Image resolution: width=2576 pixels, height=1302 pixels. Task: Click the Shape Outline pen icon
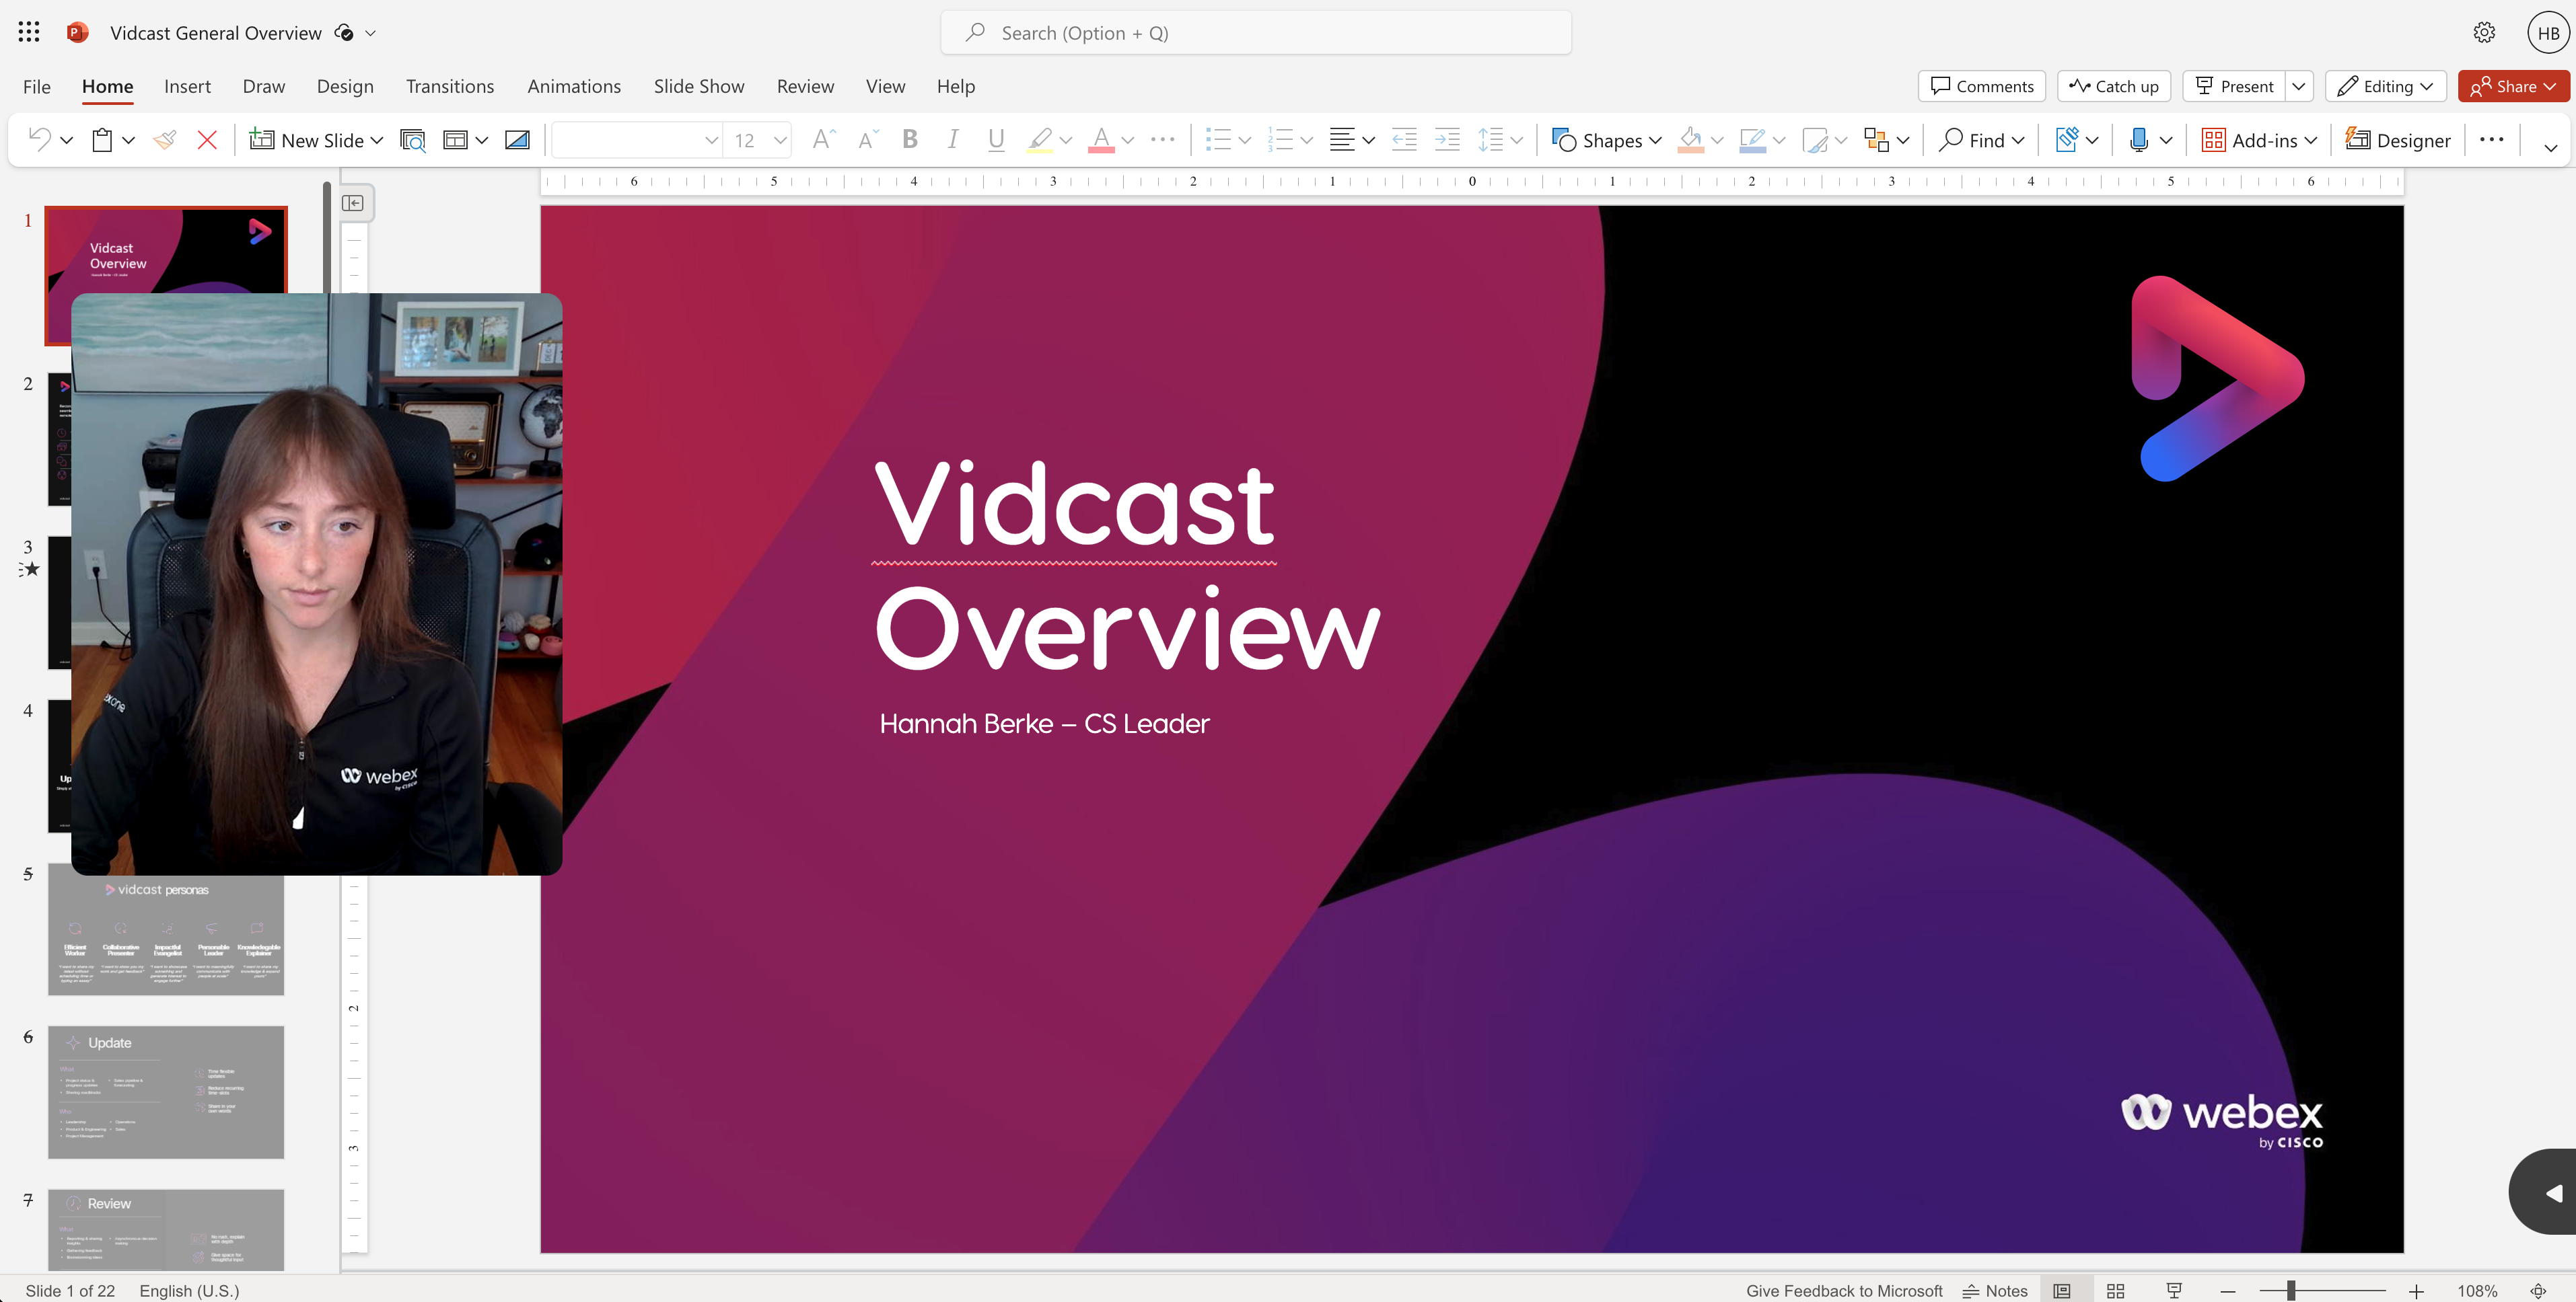[x=1752, y=140]
